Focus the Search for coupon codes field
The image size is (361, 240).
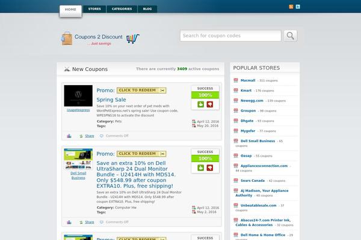pos(230,36)
